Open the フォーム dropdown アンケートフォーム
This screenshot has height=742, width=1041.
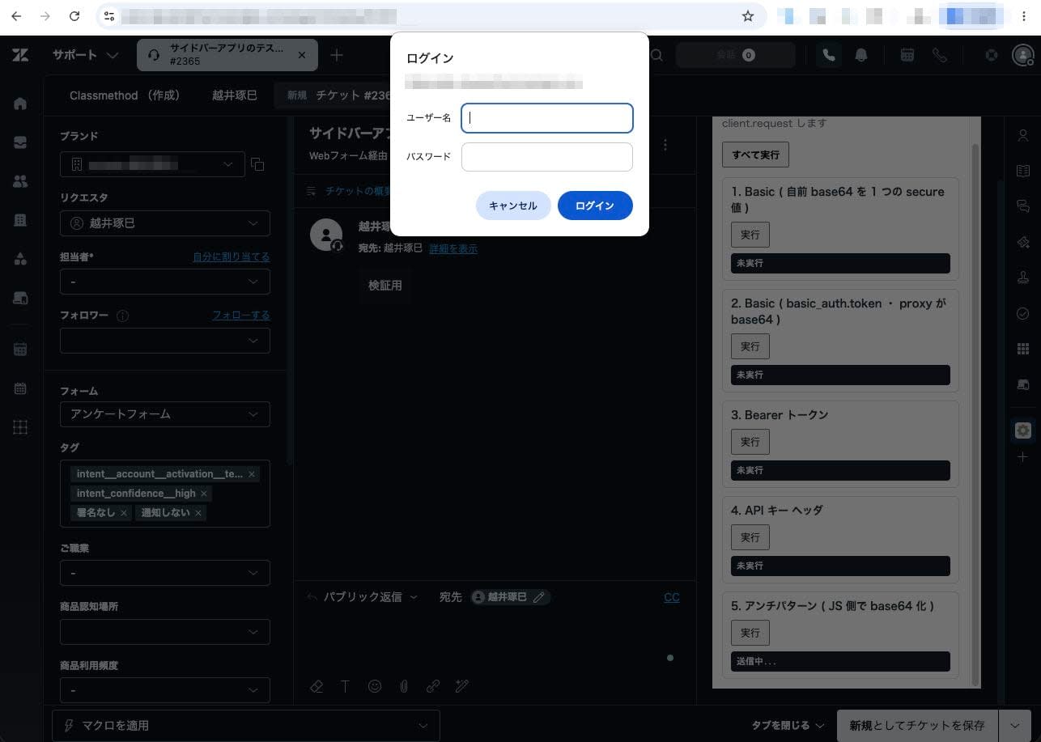(x=165, y=414)
